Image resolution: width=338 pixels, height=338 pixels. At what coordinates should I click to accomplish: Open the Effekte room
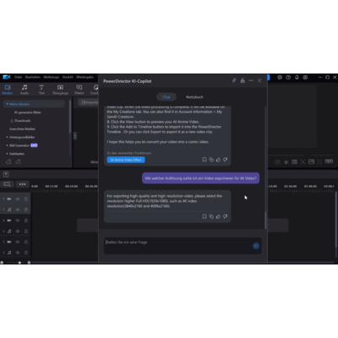point(79,90)
